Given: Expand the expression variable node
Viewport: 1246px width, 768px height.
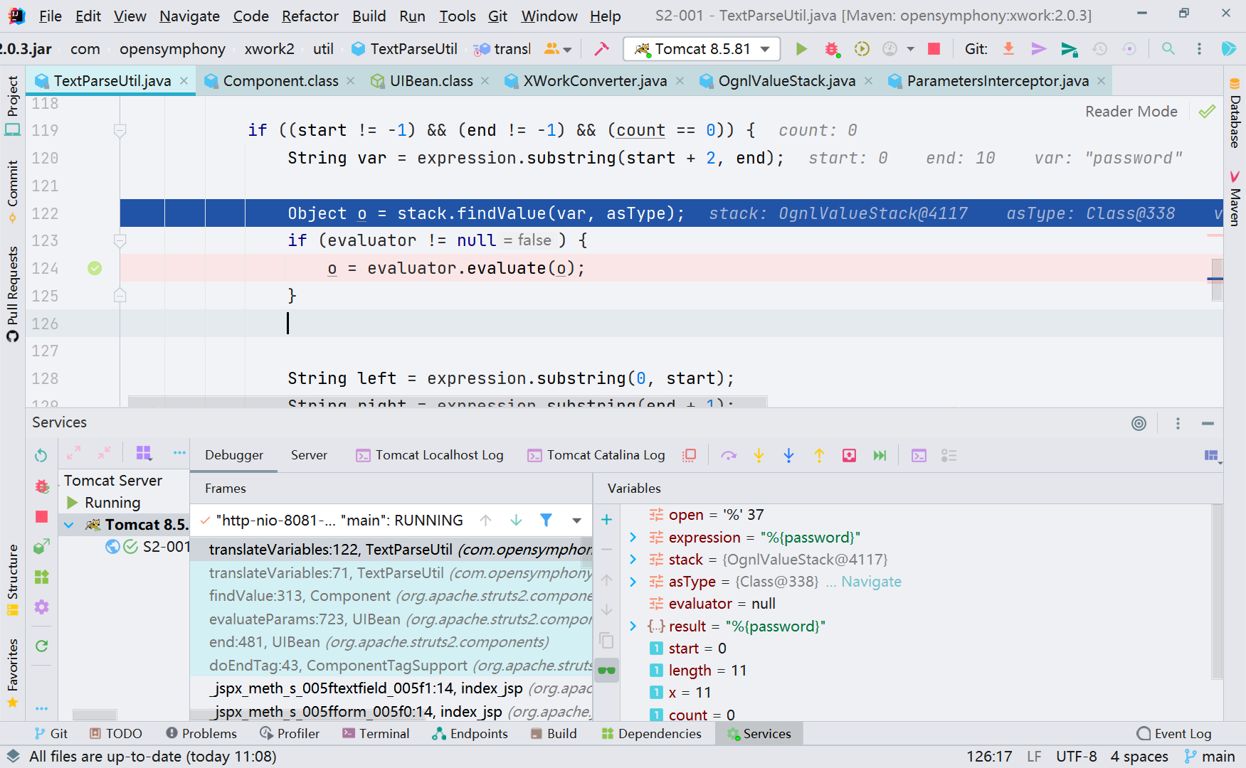Looking at the screenshot, I should click(x=633, y=538).
